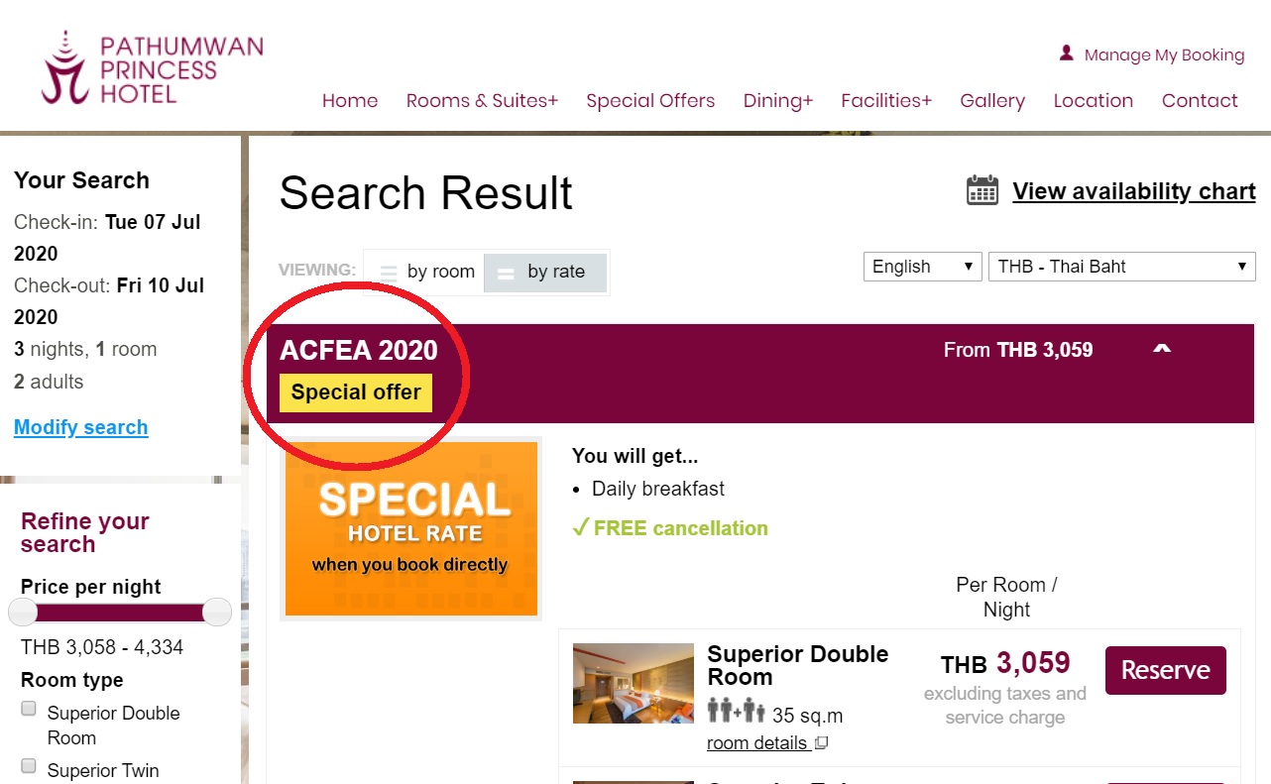
Task: Go to the Home menu item
Action: tap(350, 100)
